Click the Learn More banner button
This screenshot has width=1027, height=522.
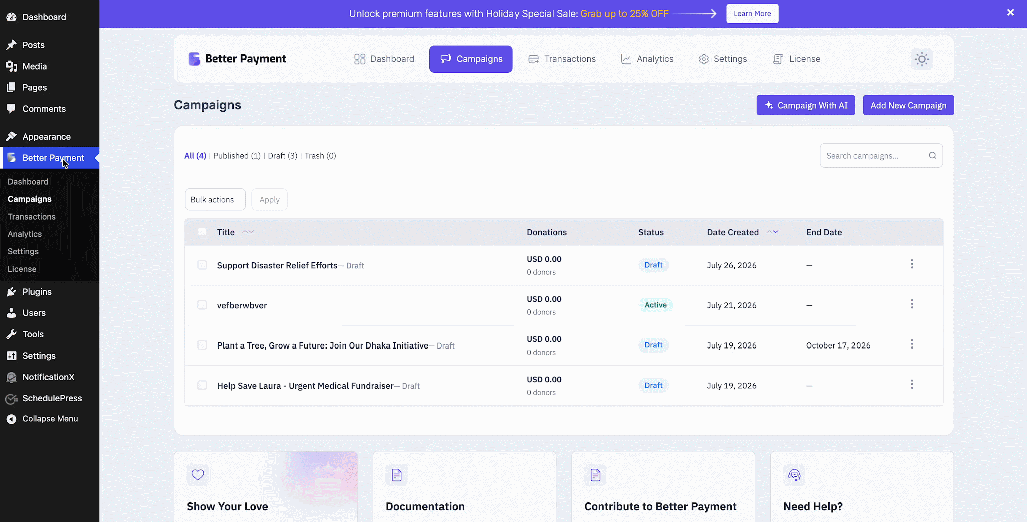point(752,13)
